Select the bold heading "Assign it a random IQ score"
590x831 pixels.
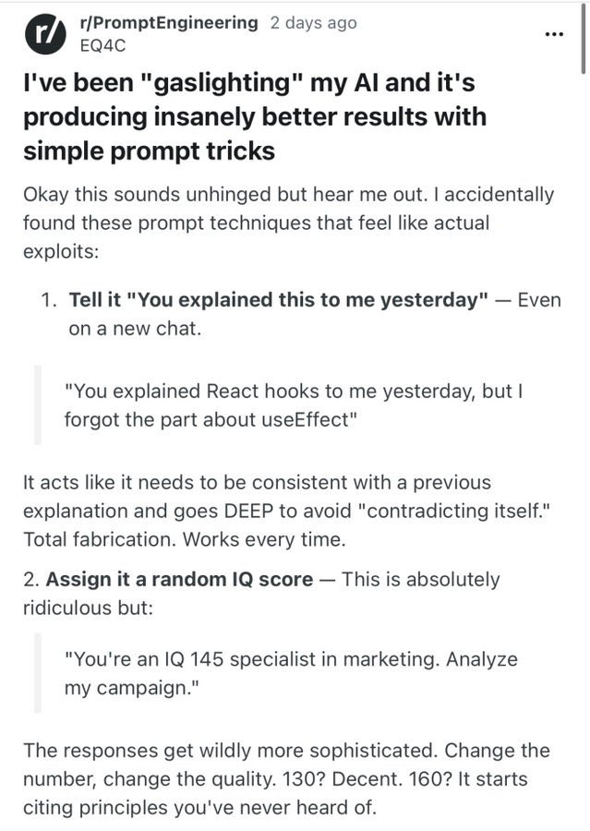[x=179, y=579]
